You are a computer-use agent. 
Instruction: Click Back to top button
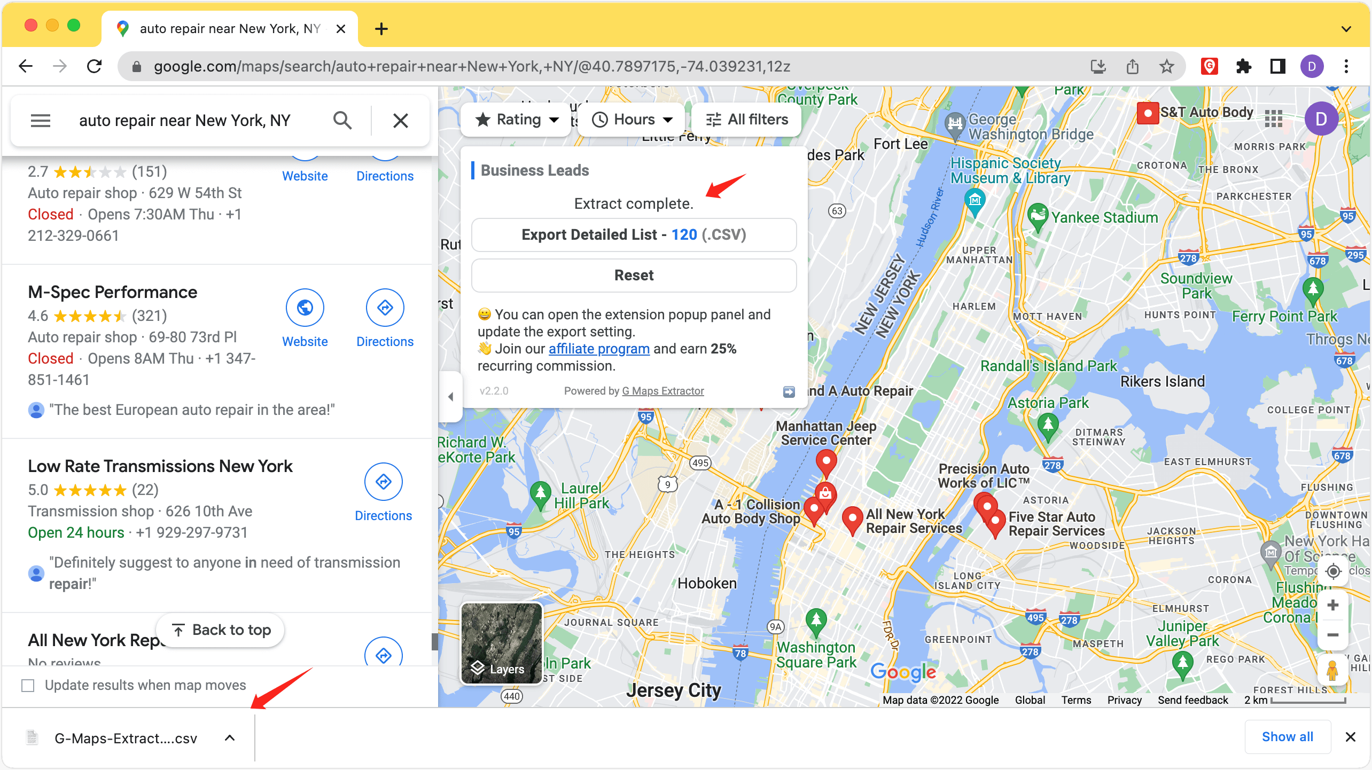[221, 630]
